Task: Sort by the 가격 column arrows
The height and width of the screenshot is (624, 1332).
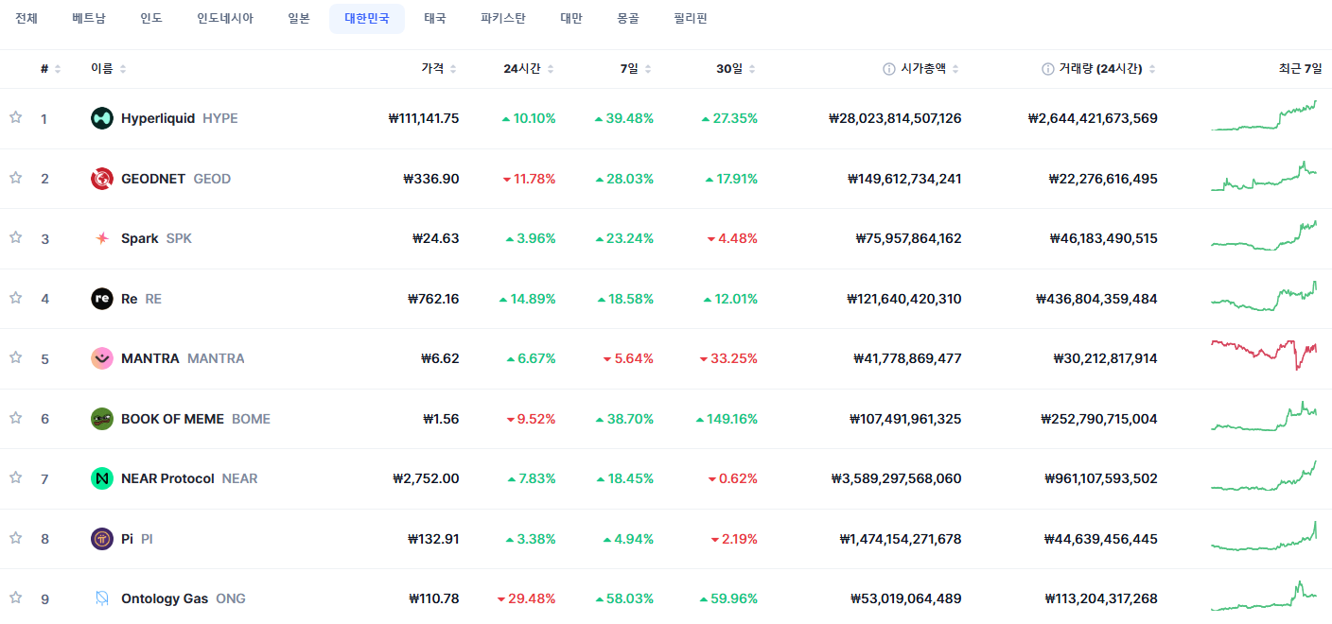Action: tap(453, 69)
